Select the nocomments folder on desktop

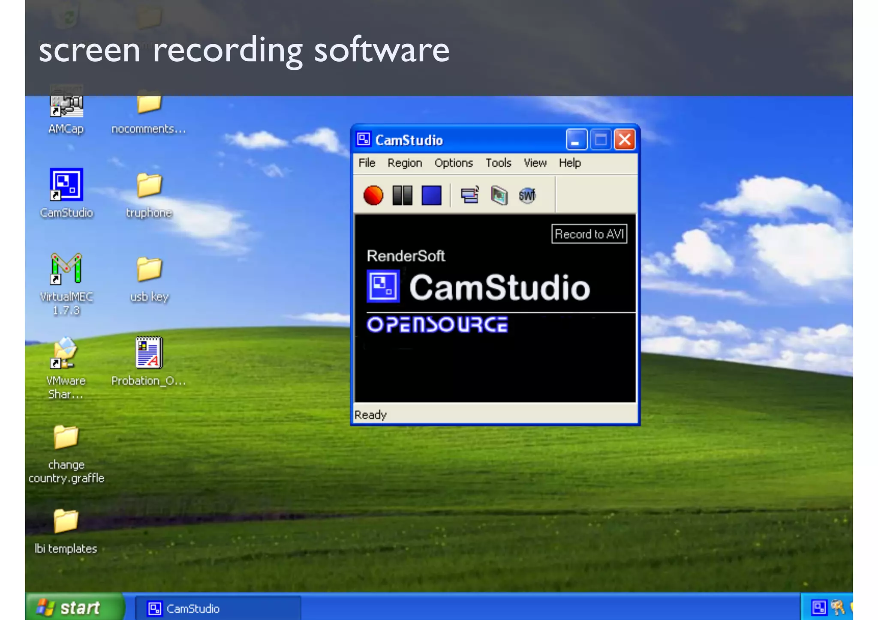[149, 112]
